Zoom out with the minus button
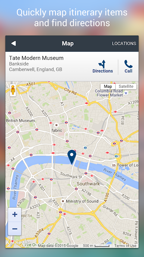The width and height of the screenshot is (144, 257). click(15, 229)
